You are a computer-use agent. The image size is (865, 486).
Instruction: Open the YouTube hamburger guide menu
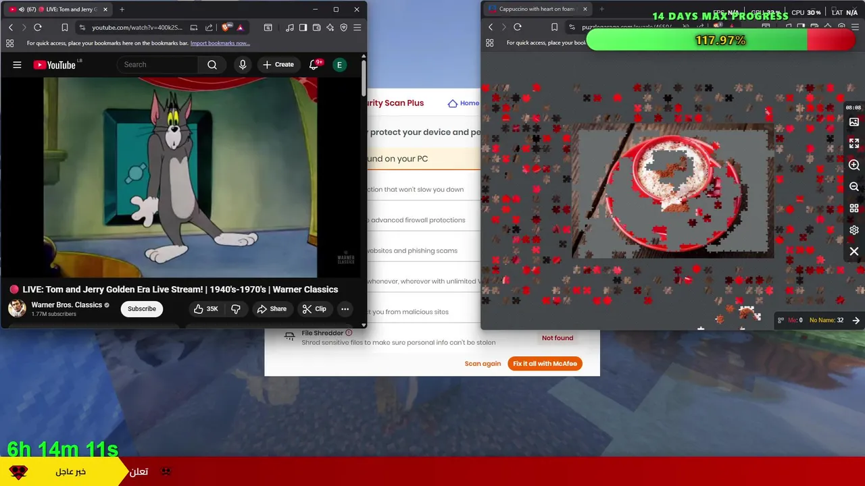[17, 65]
